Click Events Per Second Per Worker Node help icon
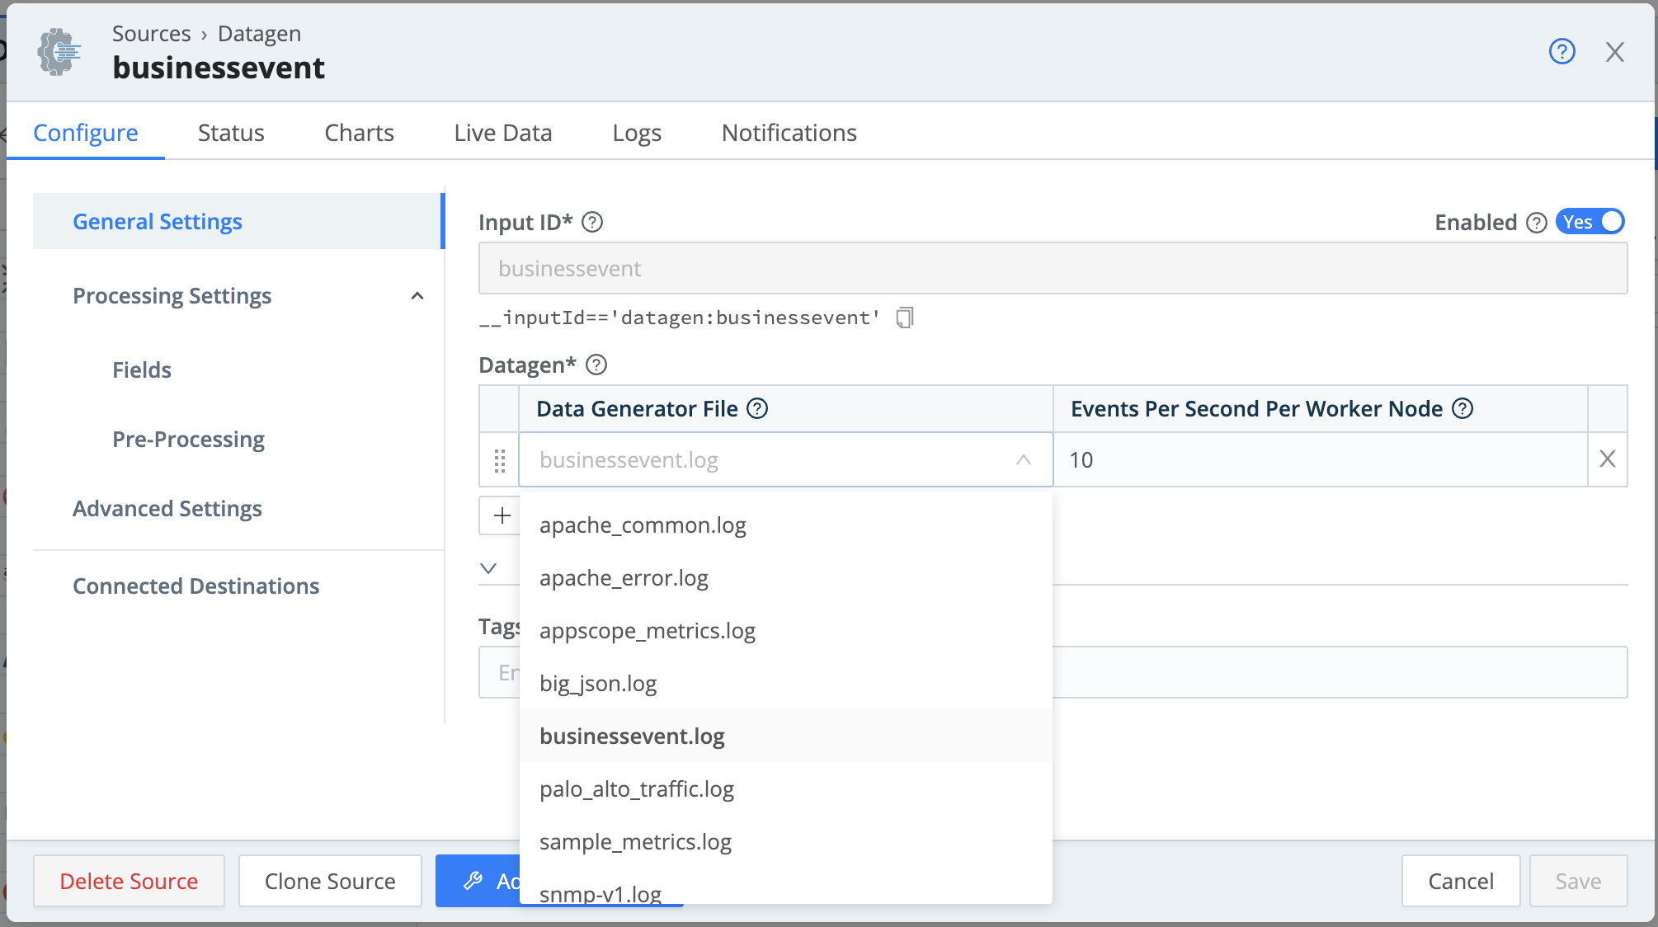Image resolution: width=1658 pixels, height=927 pixels. (x=1464, y=408)
